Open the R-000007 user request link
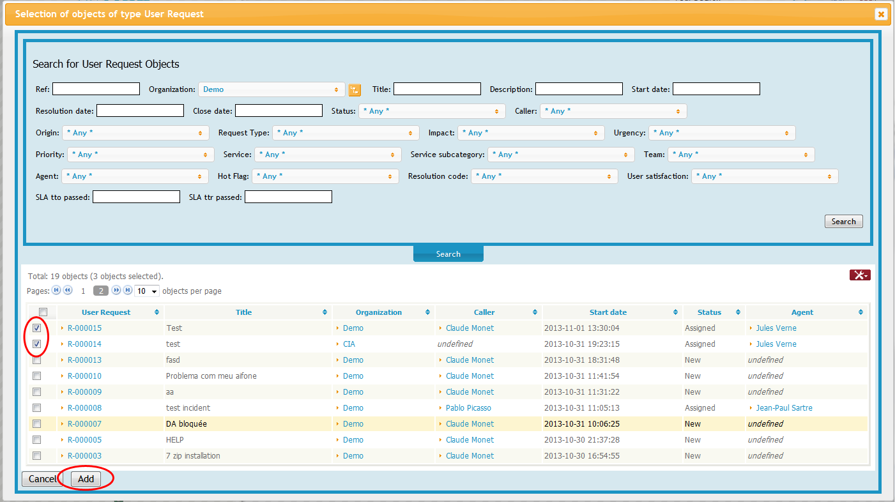 pos(84,424)
